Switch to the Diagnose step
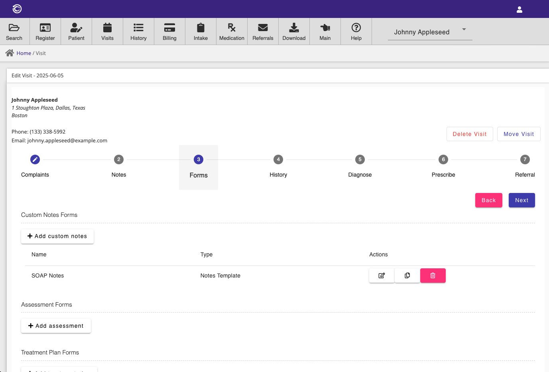549x372 pixels. pyautogui.click(x=360, y=159)
